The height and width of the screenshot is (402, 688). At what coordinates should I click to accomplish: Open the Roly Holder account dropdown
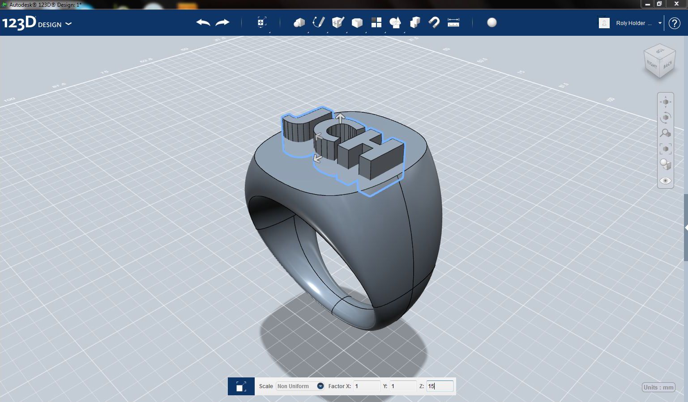pyautogui.click(x=659, y=23)
